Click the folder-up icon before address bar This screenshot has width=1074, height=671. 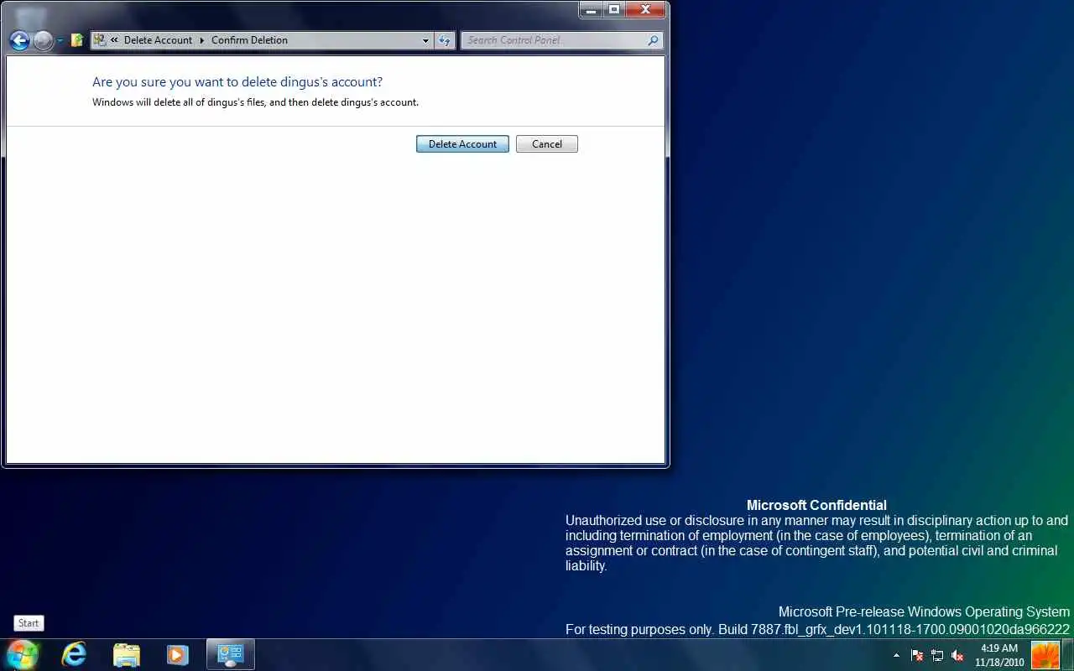(x=77, y=39)
